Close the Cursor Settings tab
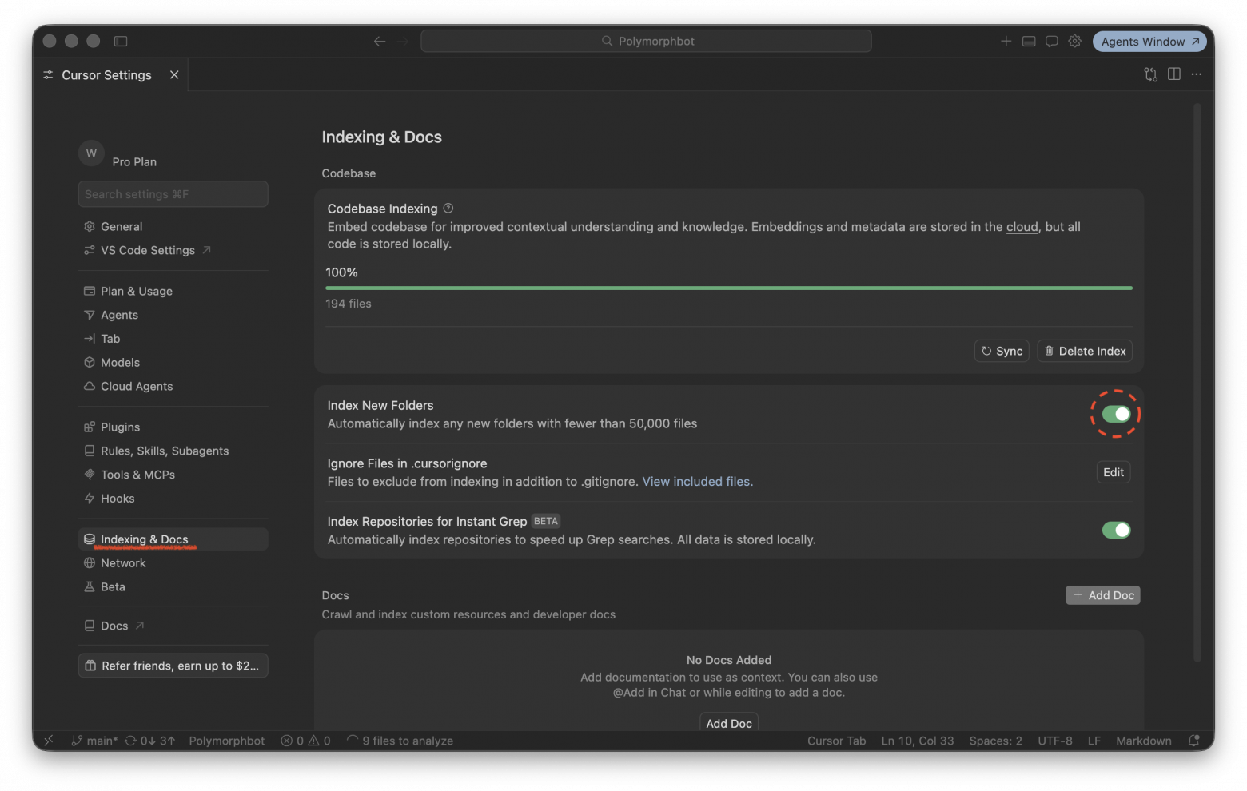 pos(174,74)
